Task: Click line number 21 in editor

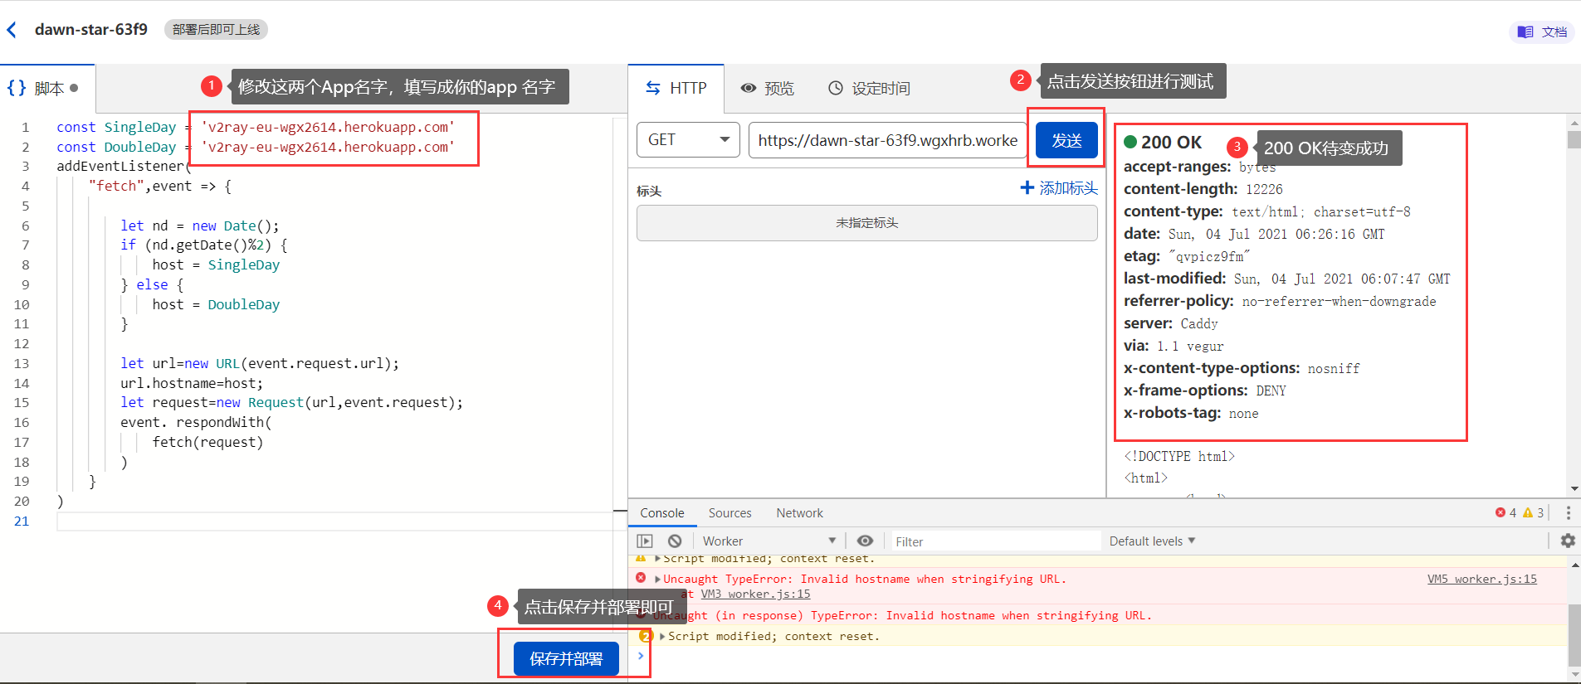Action: 22,521
